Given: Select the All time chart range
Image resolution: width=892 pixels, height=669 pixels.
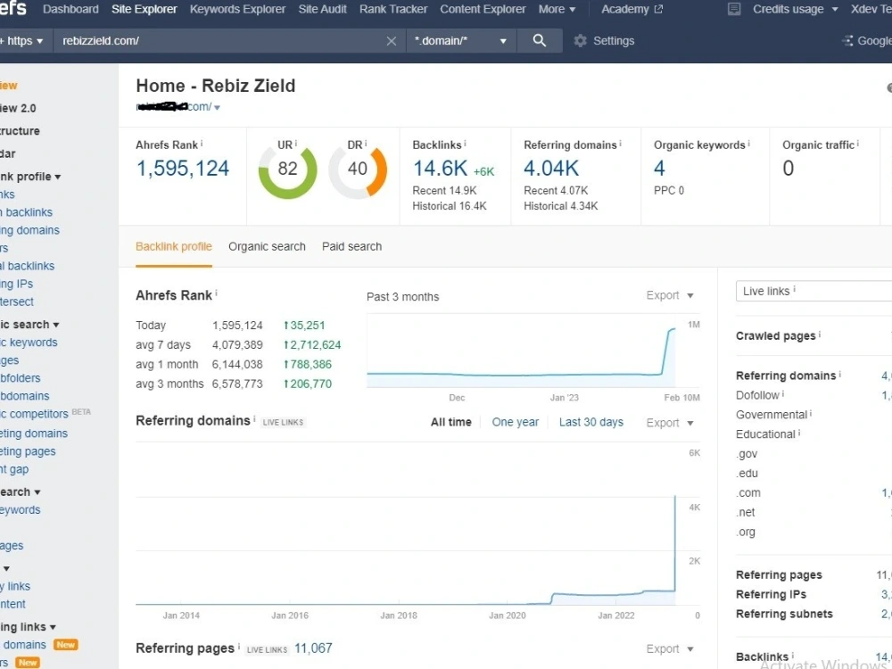Looking at the screenshot, I should (x=451, y=422).
